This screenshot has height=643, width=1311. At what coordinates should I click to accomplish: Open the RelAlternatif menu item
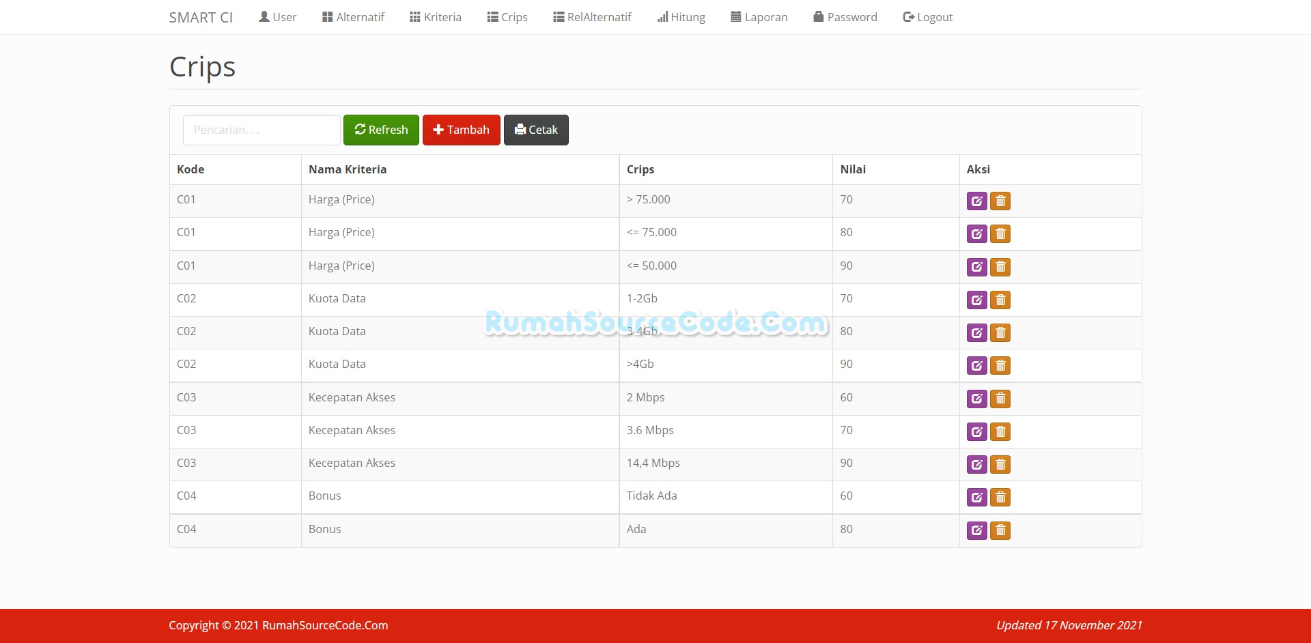[x=592, y=17]
